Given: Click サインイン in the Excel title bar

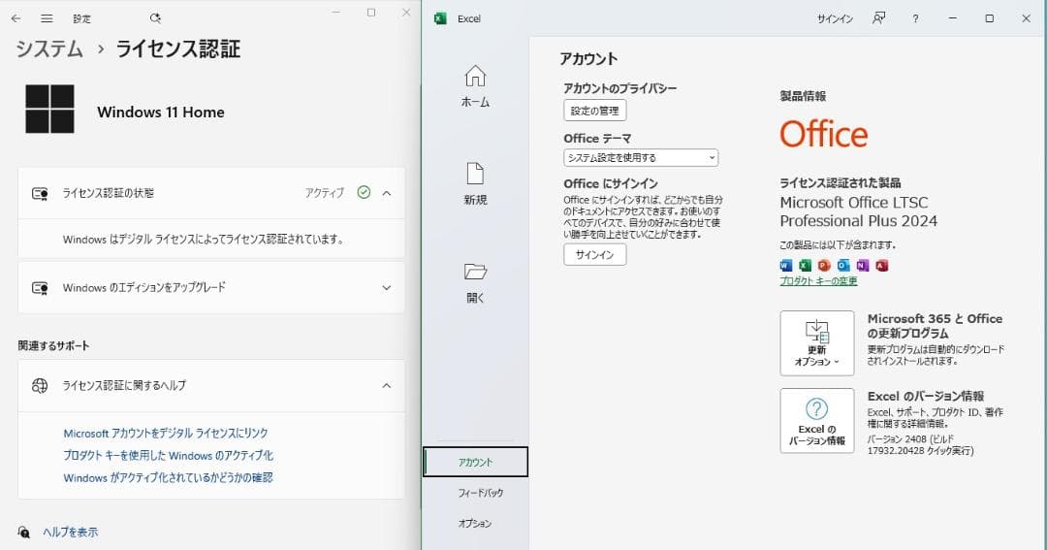Looking at the screenshot, I should [x=836, y=18].
